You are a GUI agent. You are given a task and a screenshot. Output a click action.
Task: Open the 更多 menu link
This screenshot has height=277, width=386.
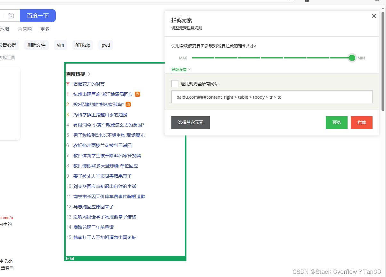(45, 29)
